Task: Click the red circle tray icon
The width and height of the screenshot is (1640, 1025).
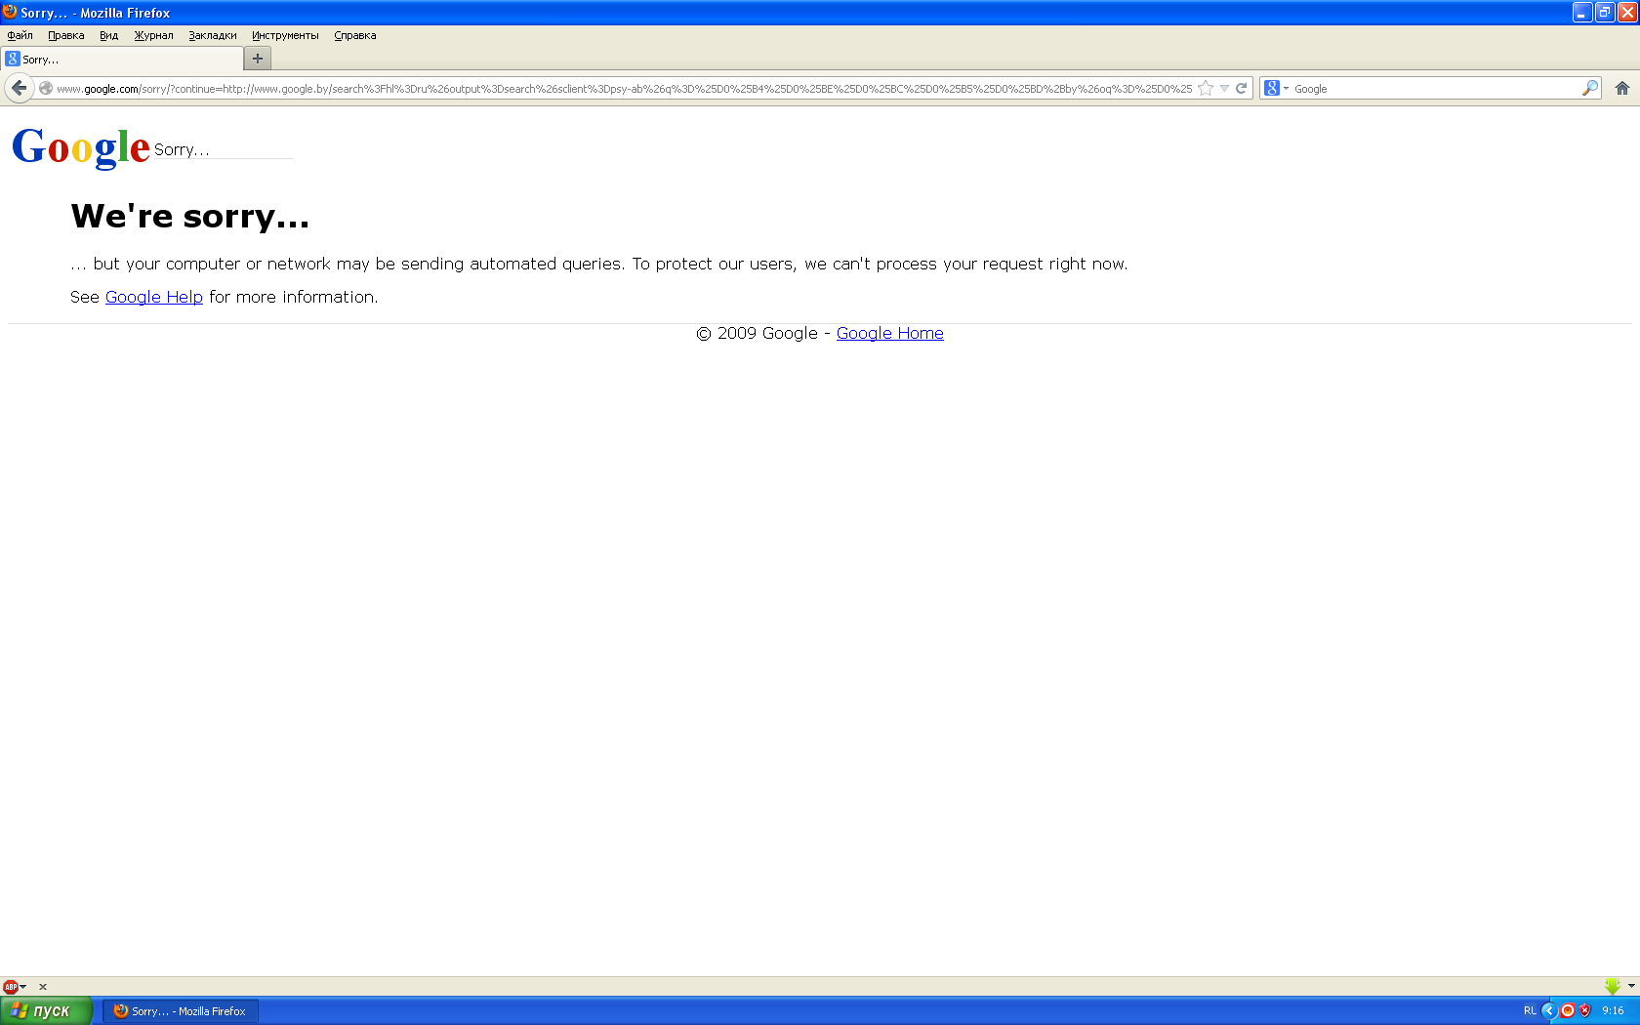Action: pyautogui.click(x=1568, y=1010)
